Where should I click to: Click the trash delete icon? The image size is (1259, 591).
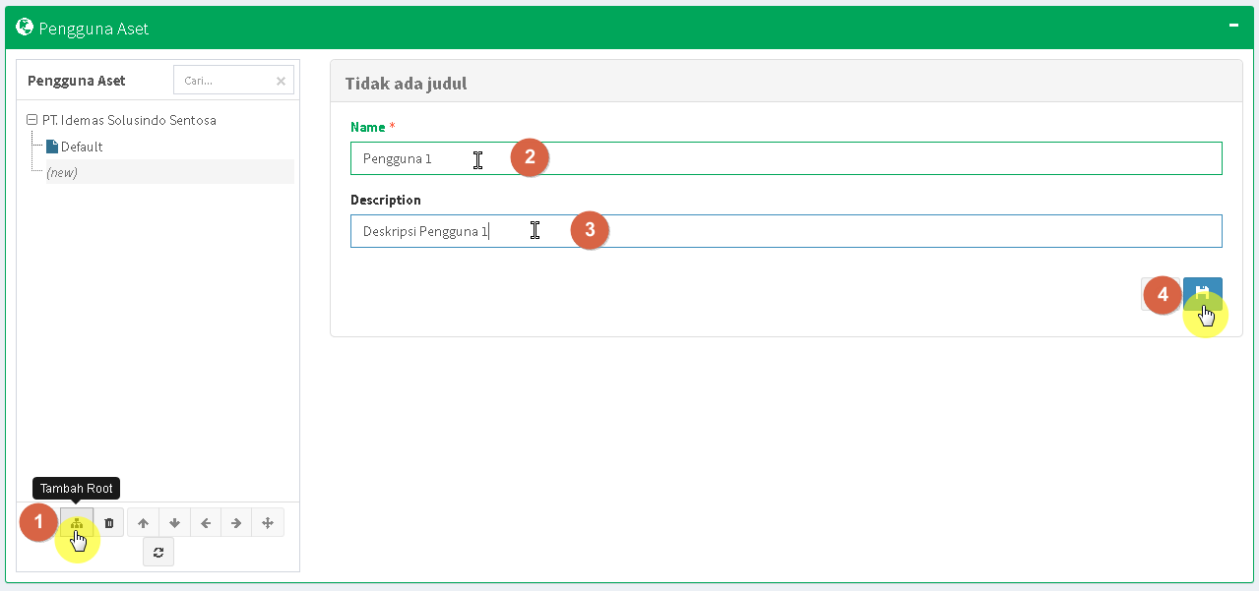pyautogui.click(x=109, y=523)
